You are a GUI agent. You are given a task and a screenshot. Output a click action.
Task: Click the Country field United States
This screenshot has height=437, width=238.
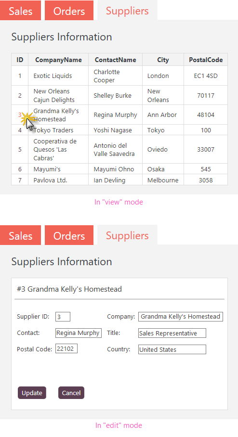coord(172,349)
